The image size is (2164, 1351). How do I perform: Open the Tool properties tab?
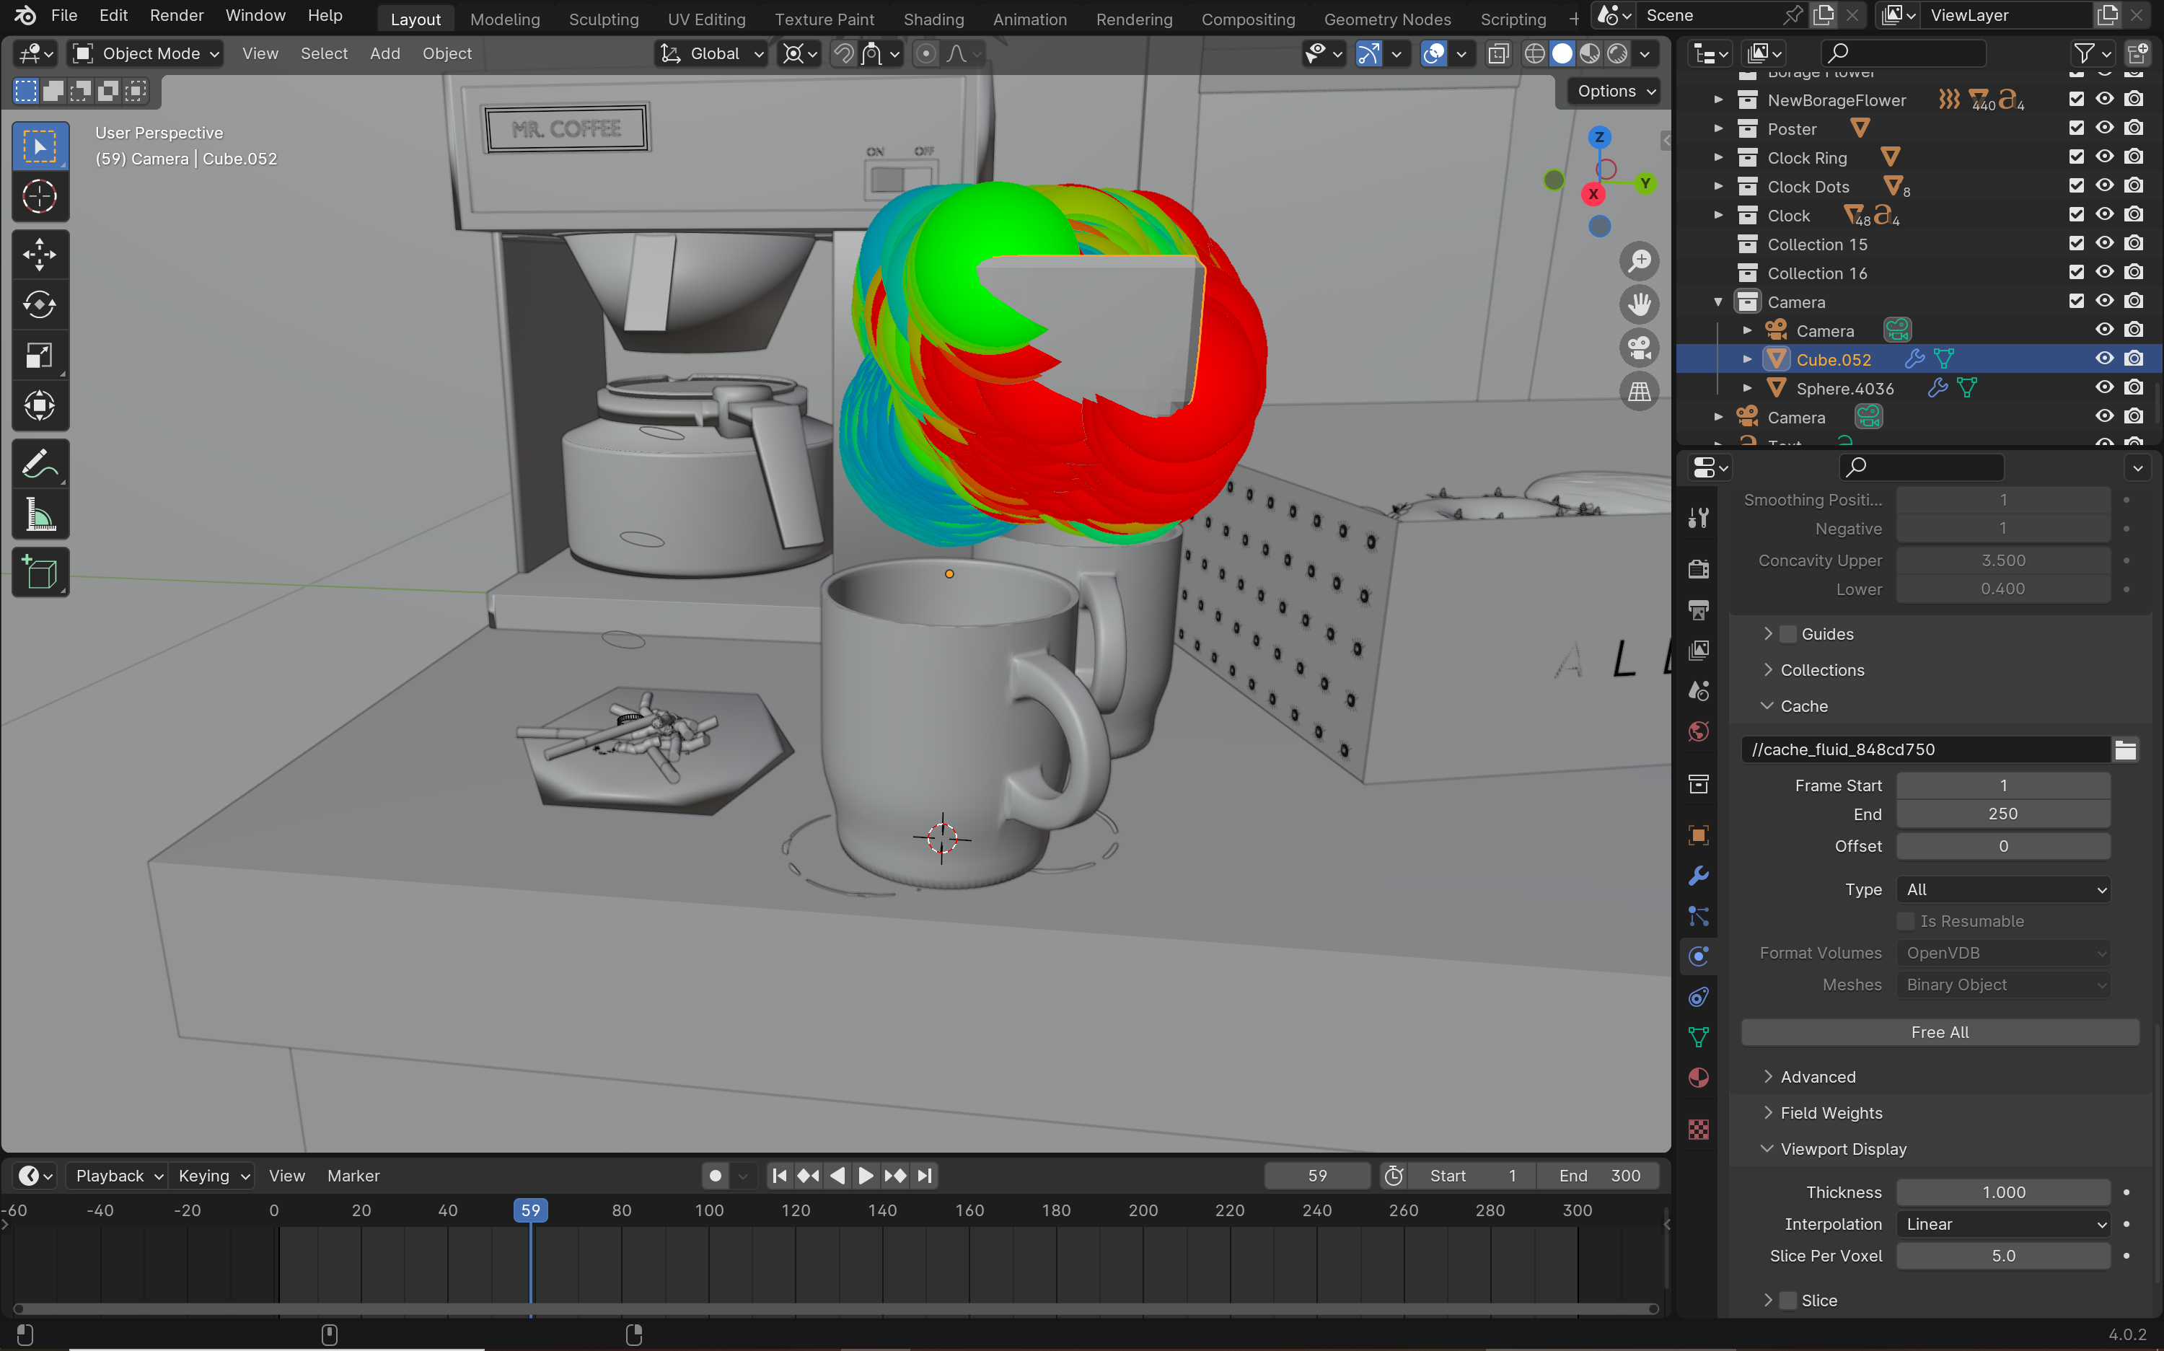(1699, 518)
